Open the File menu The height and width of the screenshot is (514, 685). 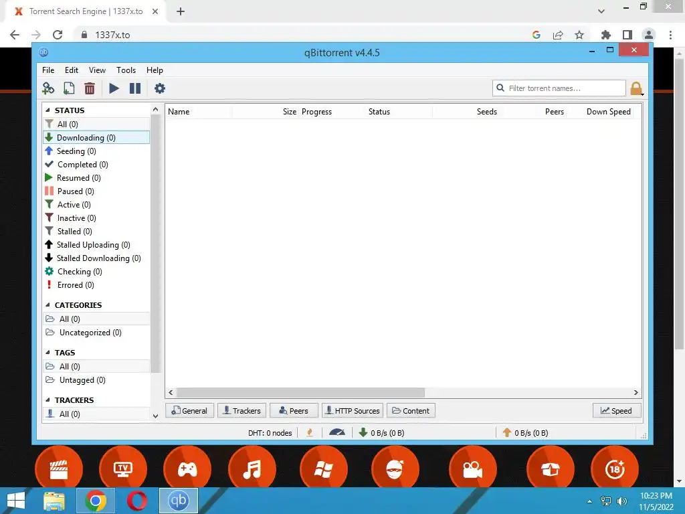48,70
